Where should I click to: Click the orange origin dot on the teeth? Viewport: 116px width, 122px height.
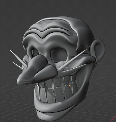point(69,85)
